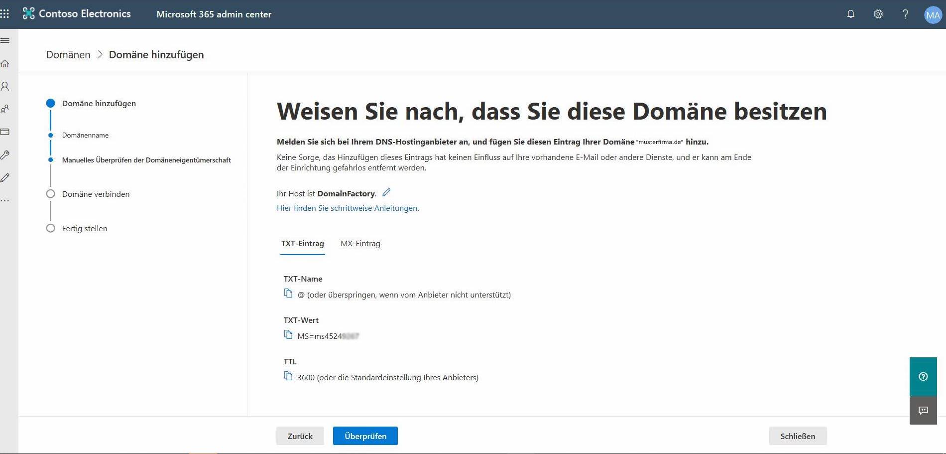Open the step-by-step instructions link
The height and width of the screenshot is (454, 946).
coord(348,208)
